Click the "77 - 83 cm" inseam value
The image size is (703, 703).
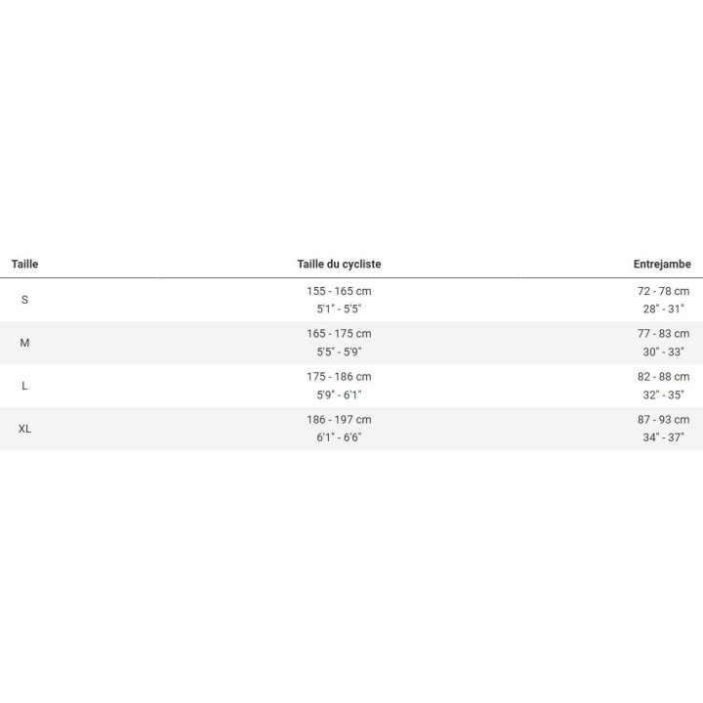pos(663,334)
